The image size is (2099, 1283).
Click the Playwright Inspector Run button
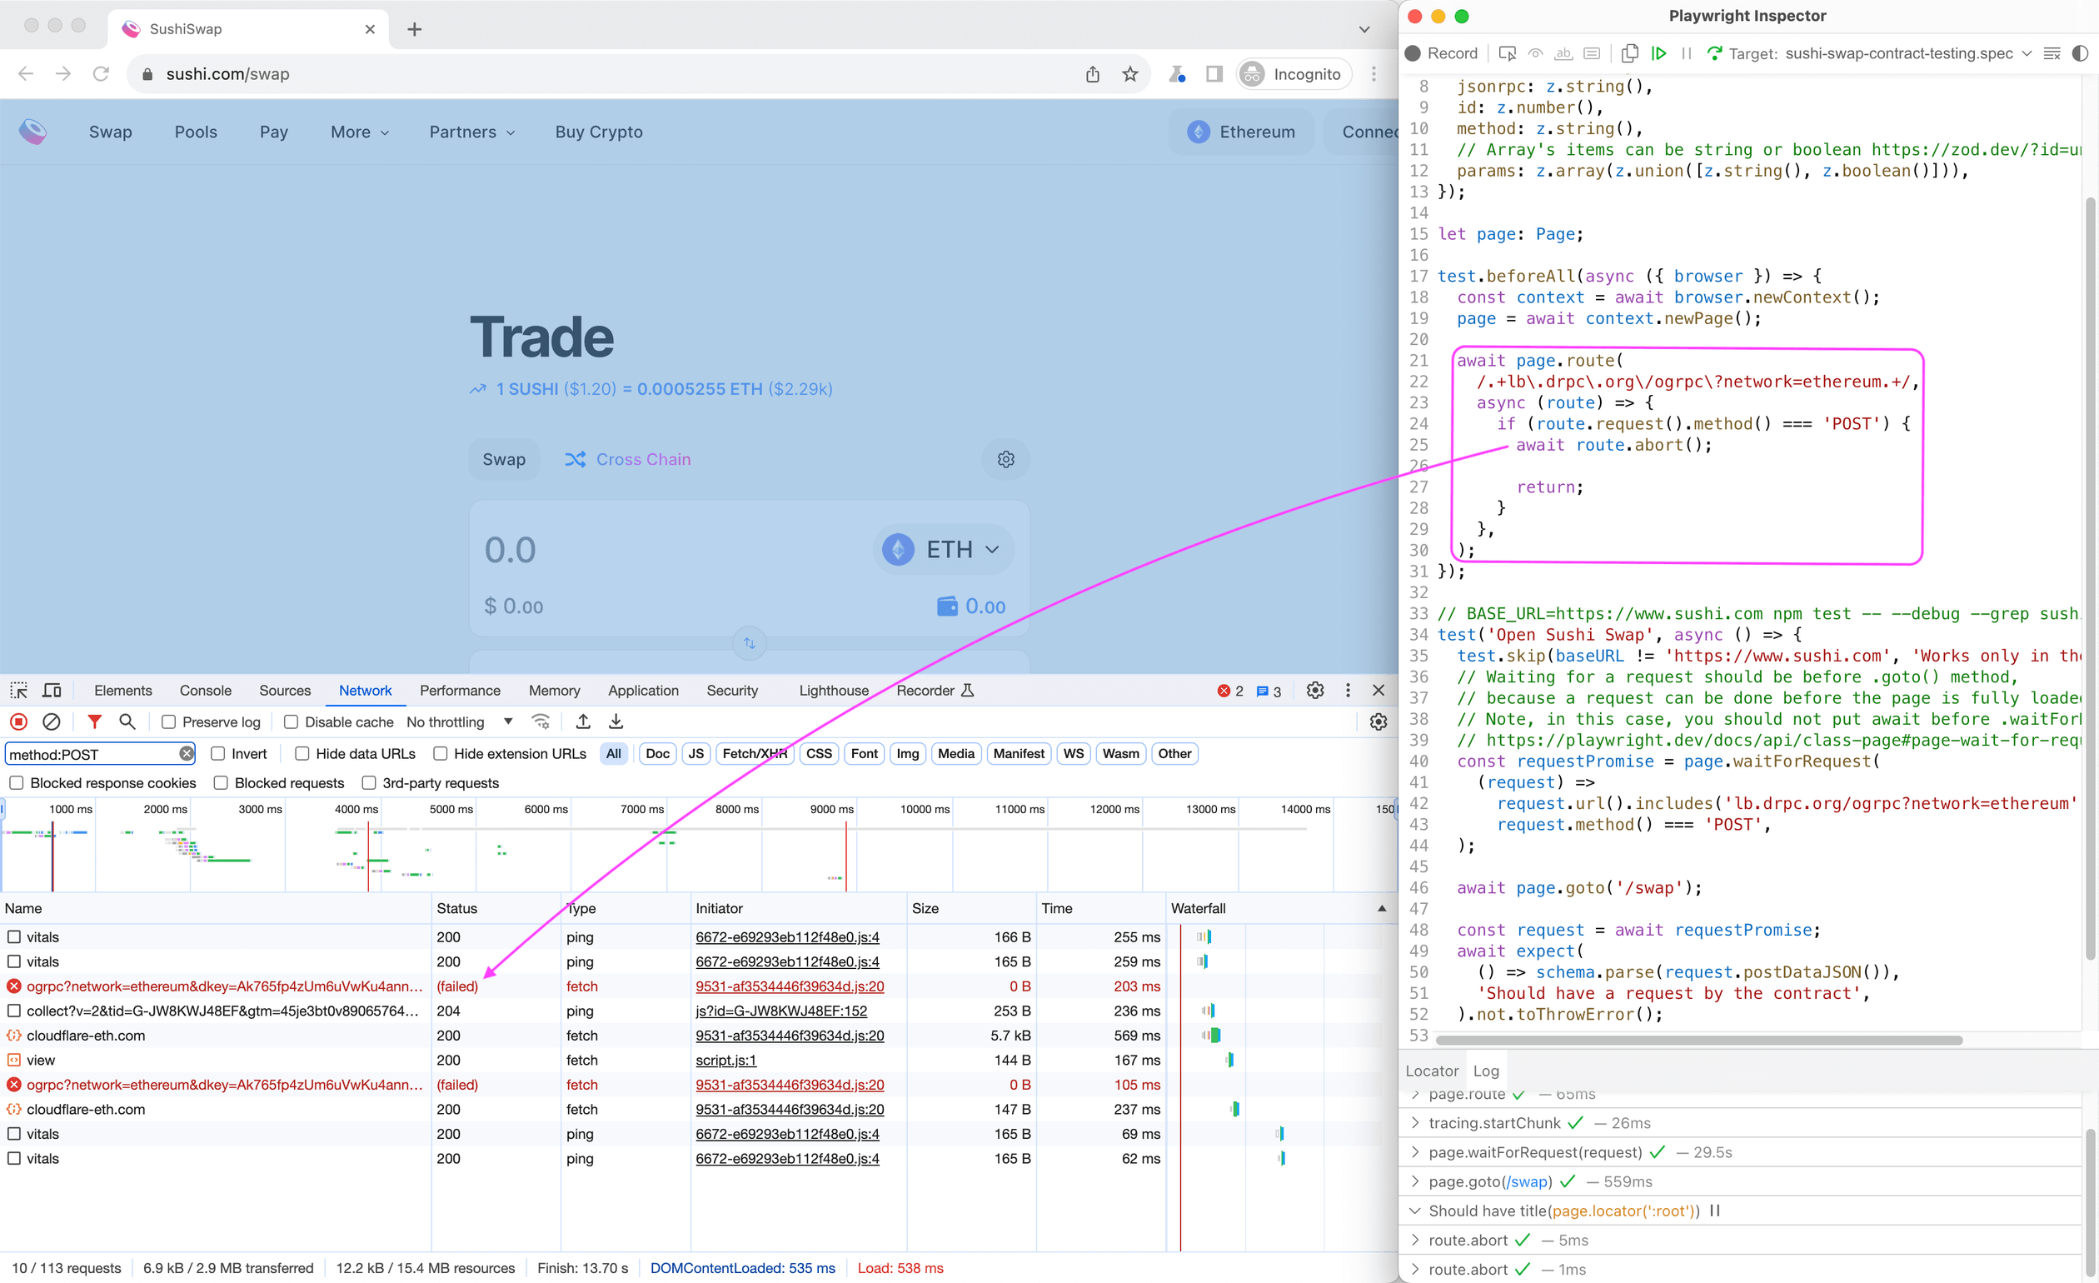coord(1661,54)
